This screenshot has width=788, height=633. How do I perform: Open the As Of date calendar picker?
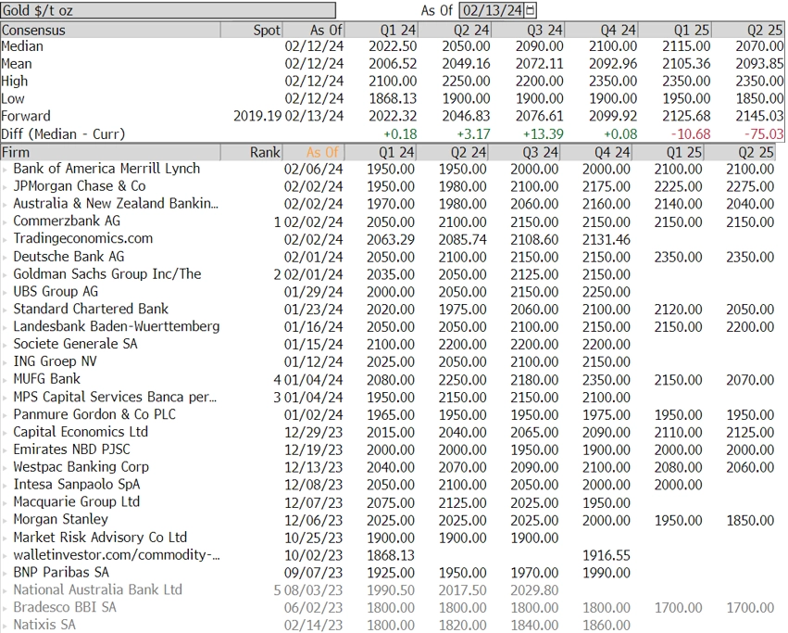pyautogui.click(x=531, y=10)
